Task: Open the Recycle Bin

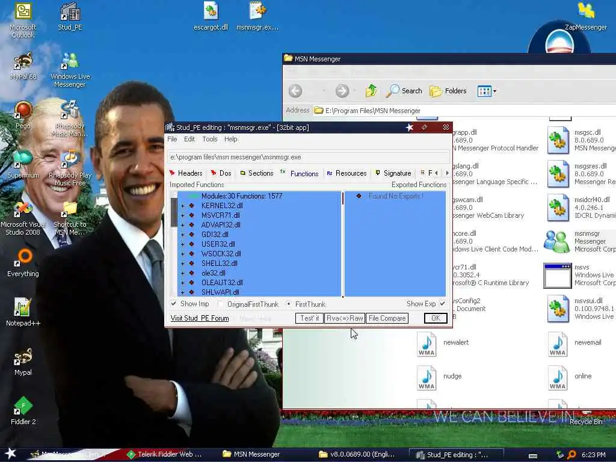Action: point(586,419)
